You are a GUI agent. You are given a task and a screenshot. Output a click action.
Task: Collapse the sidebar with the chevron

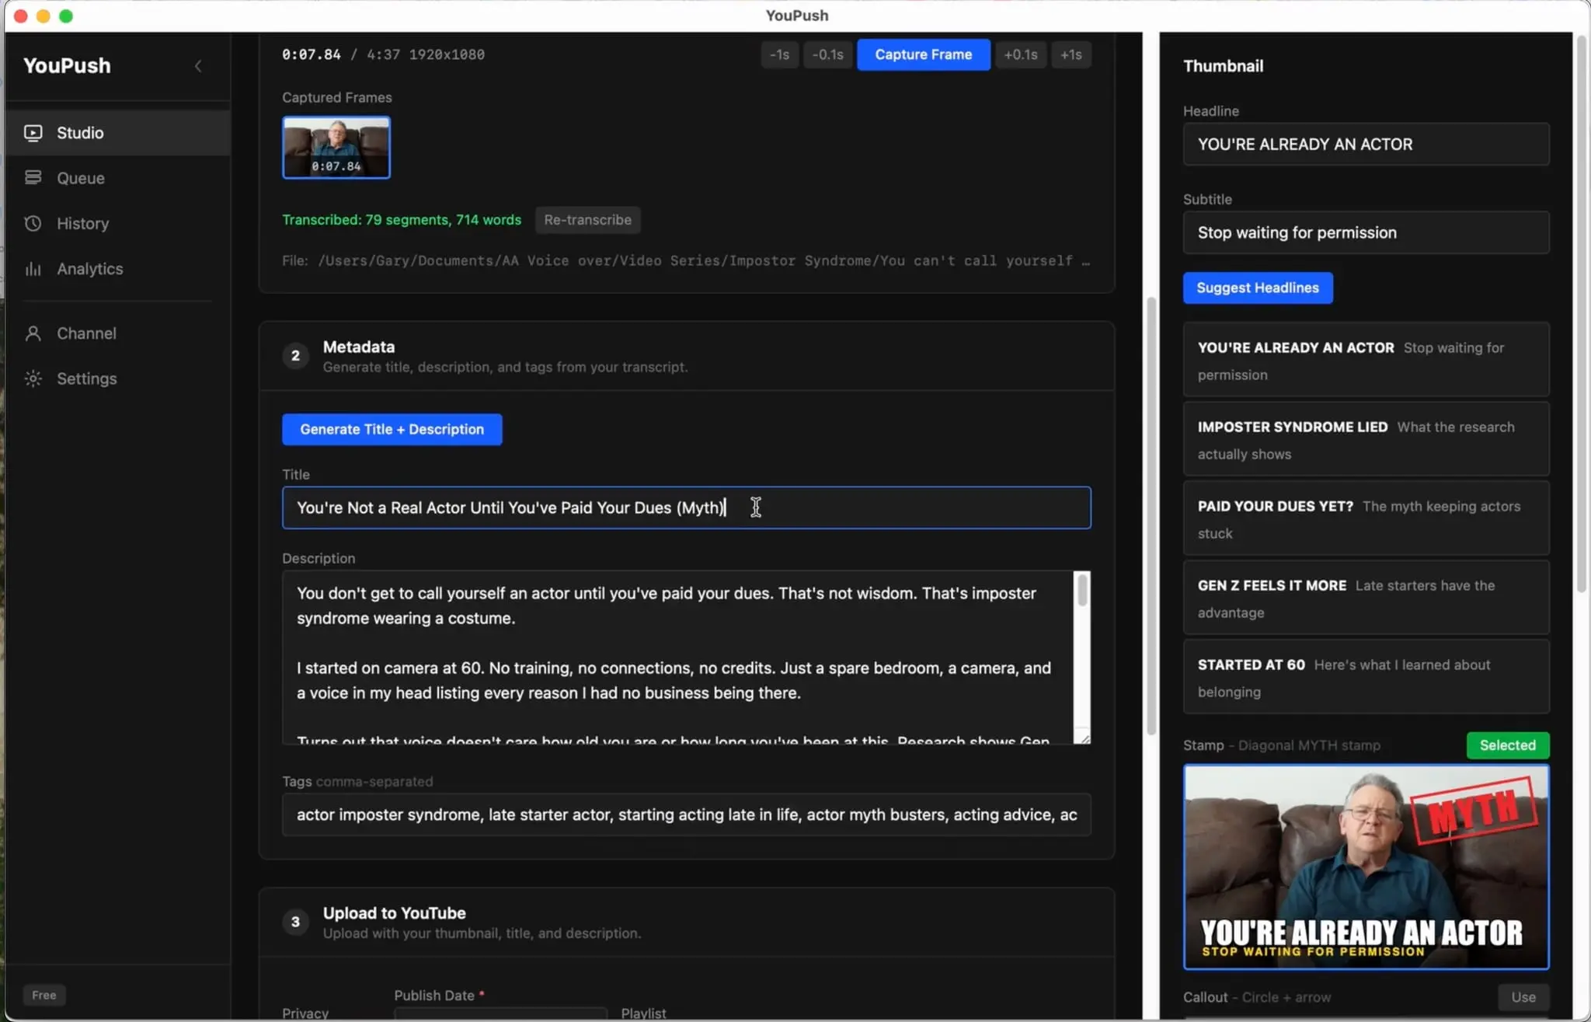tap(198, 66)
